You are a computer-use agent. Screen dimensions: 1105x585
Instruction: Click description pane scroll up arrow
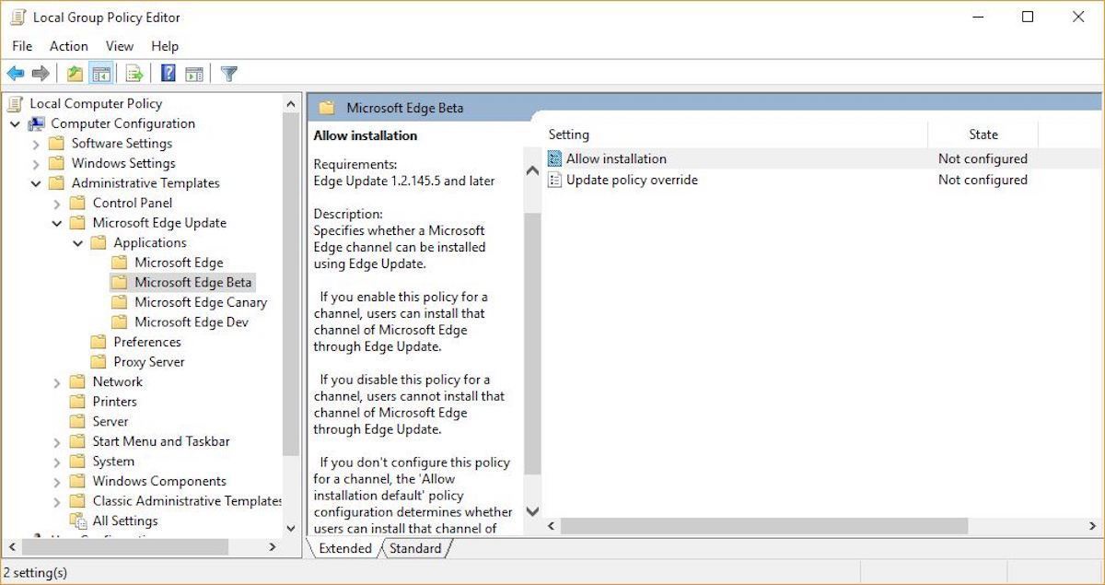click(532, 170)
